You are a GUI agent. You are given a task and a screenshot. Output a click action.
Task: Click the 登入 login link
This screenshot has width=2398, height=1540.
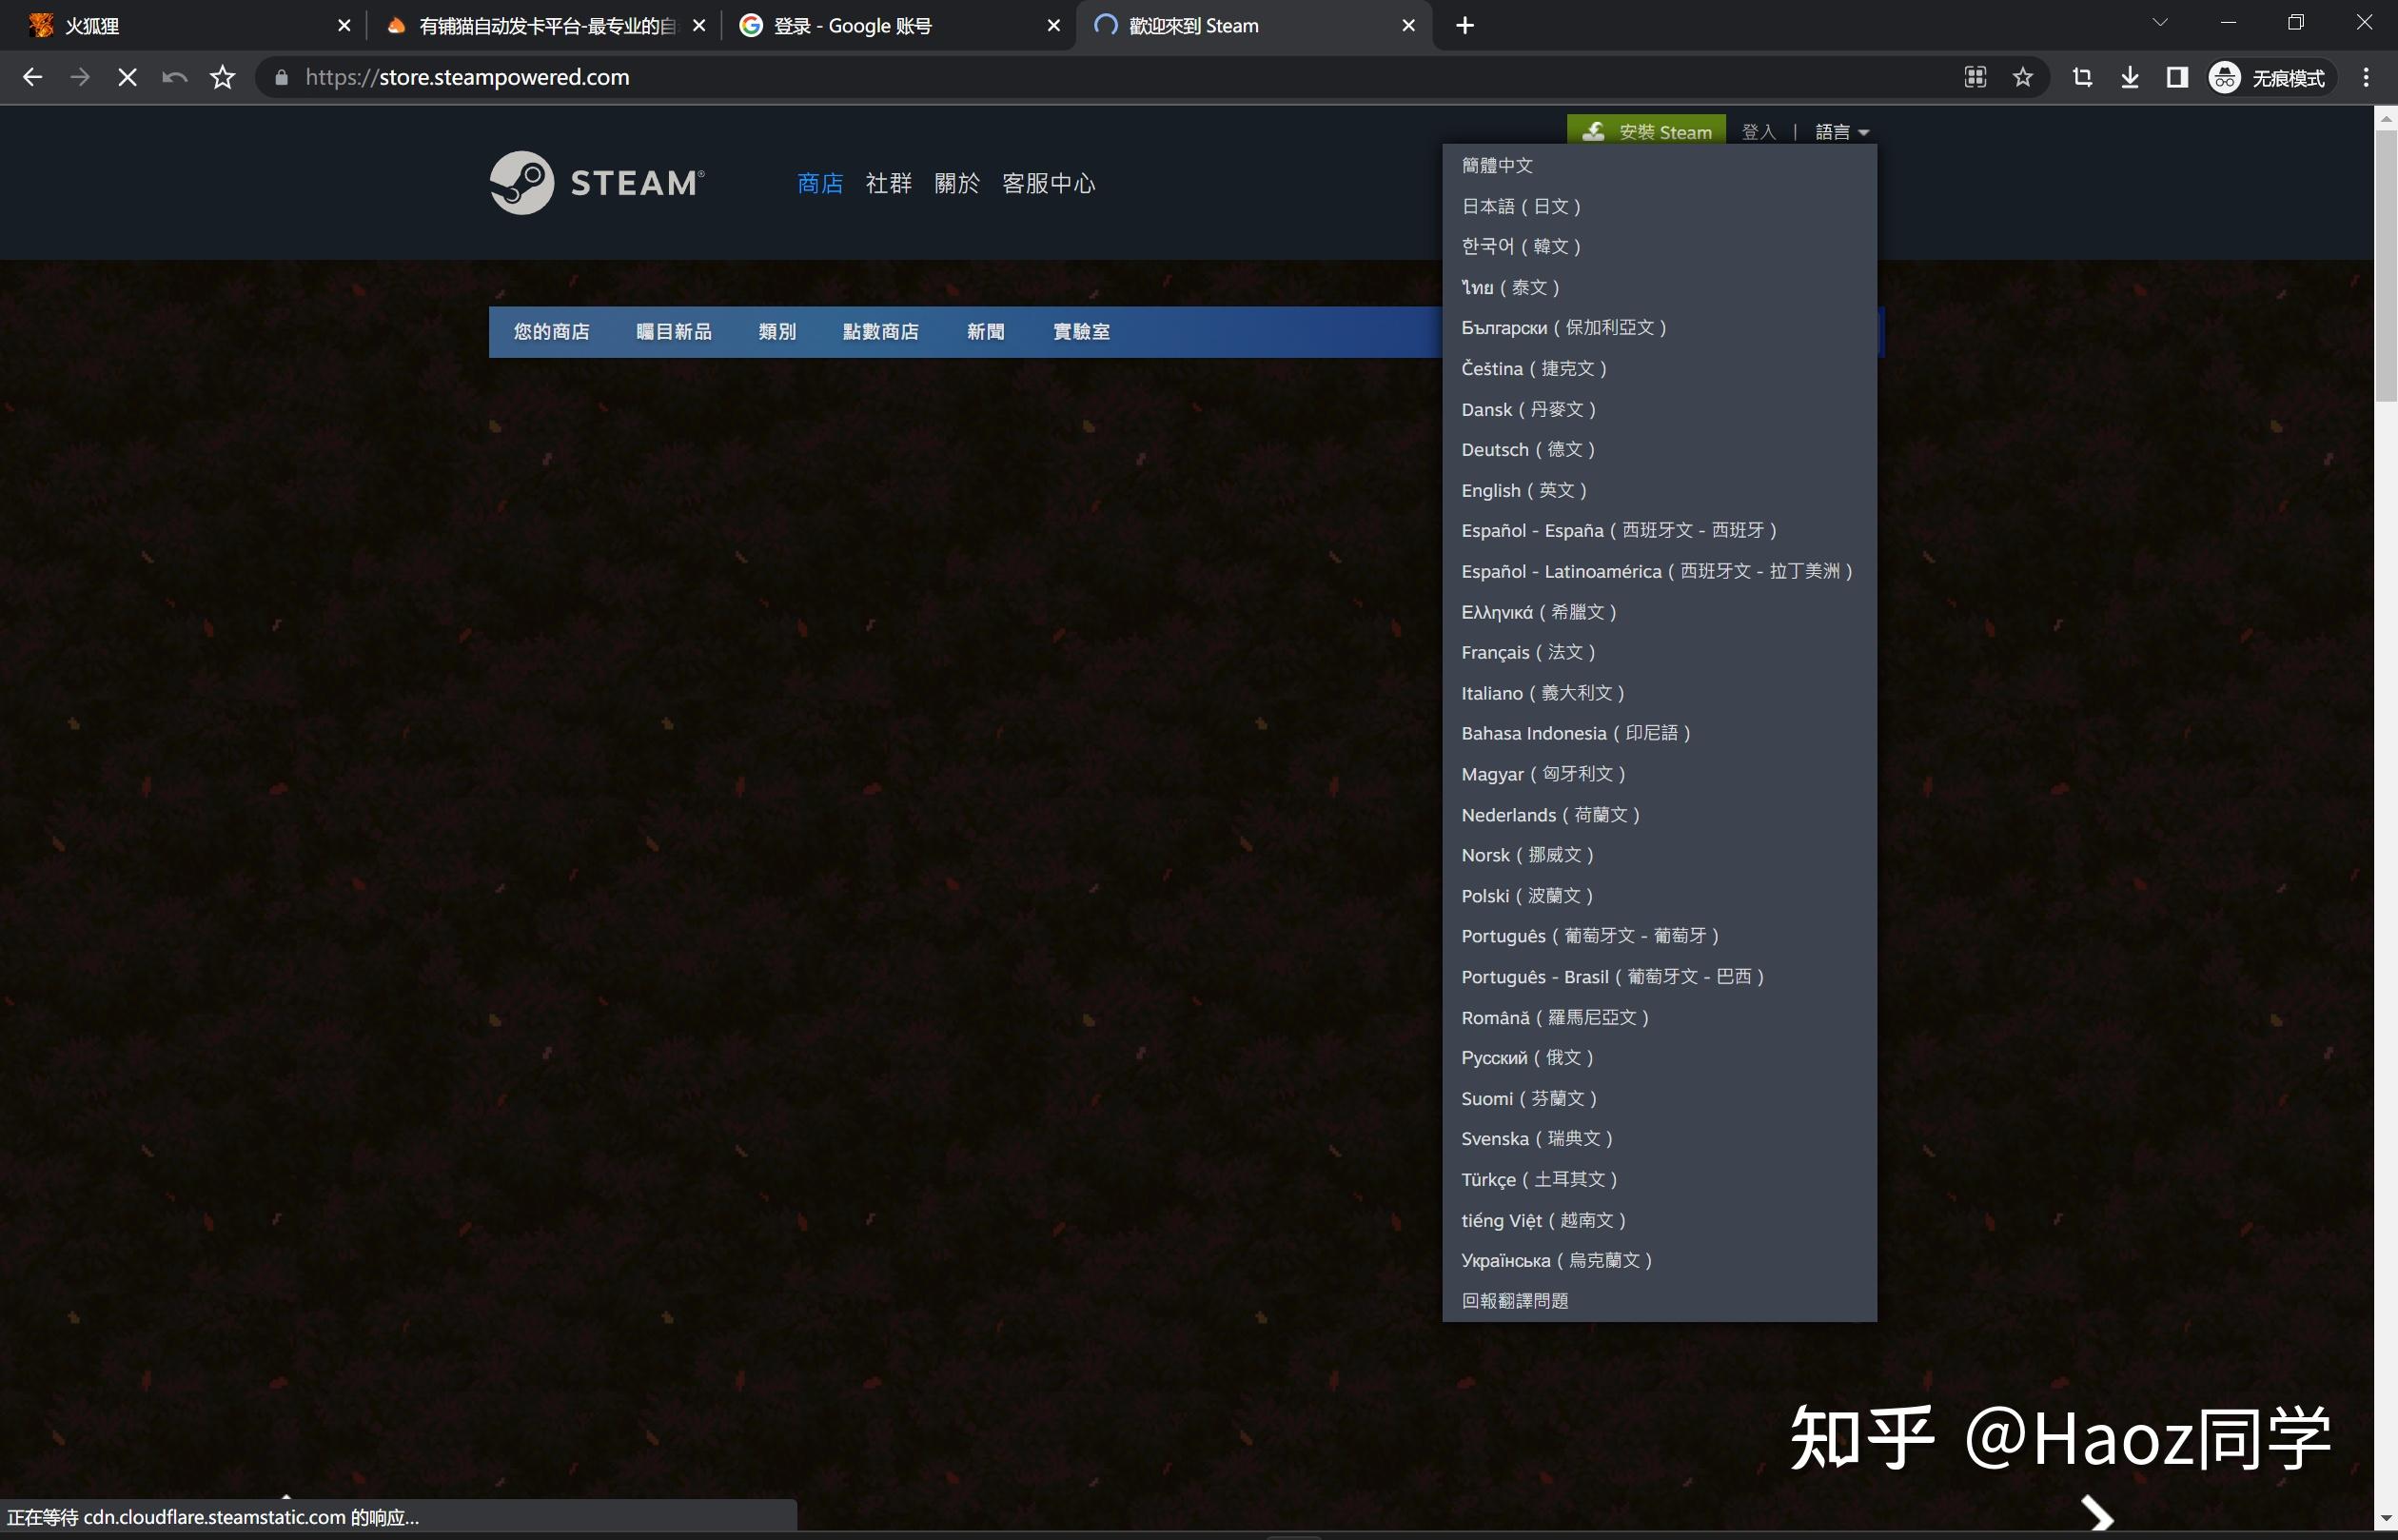point(1759,132)
